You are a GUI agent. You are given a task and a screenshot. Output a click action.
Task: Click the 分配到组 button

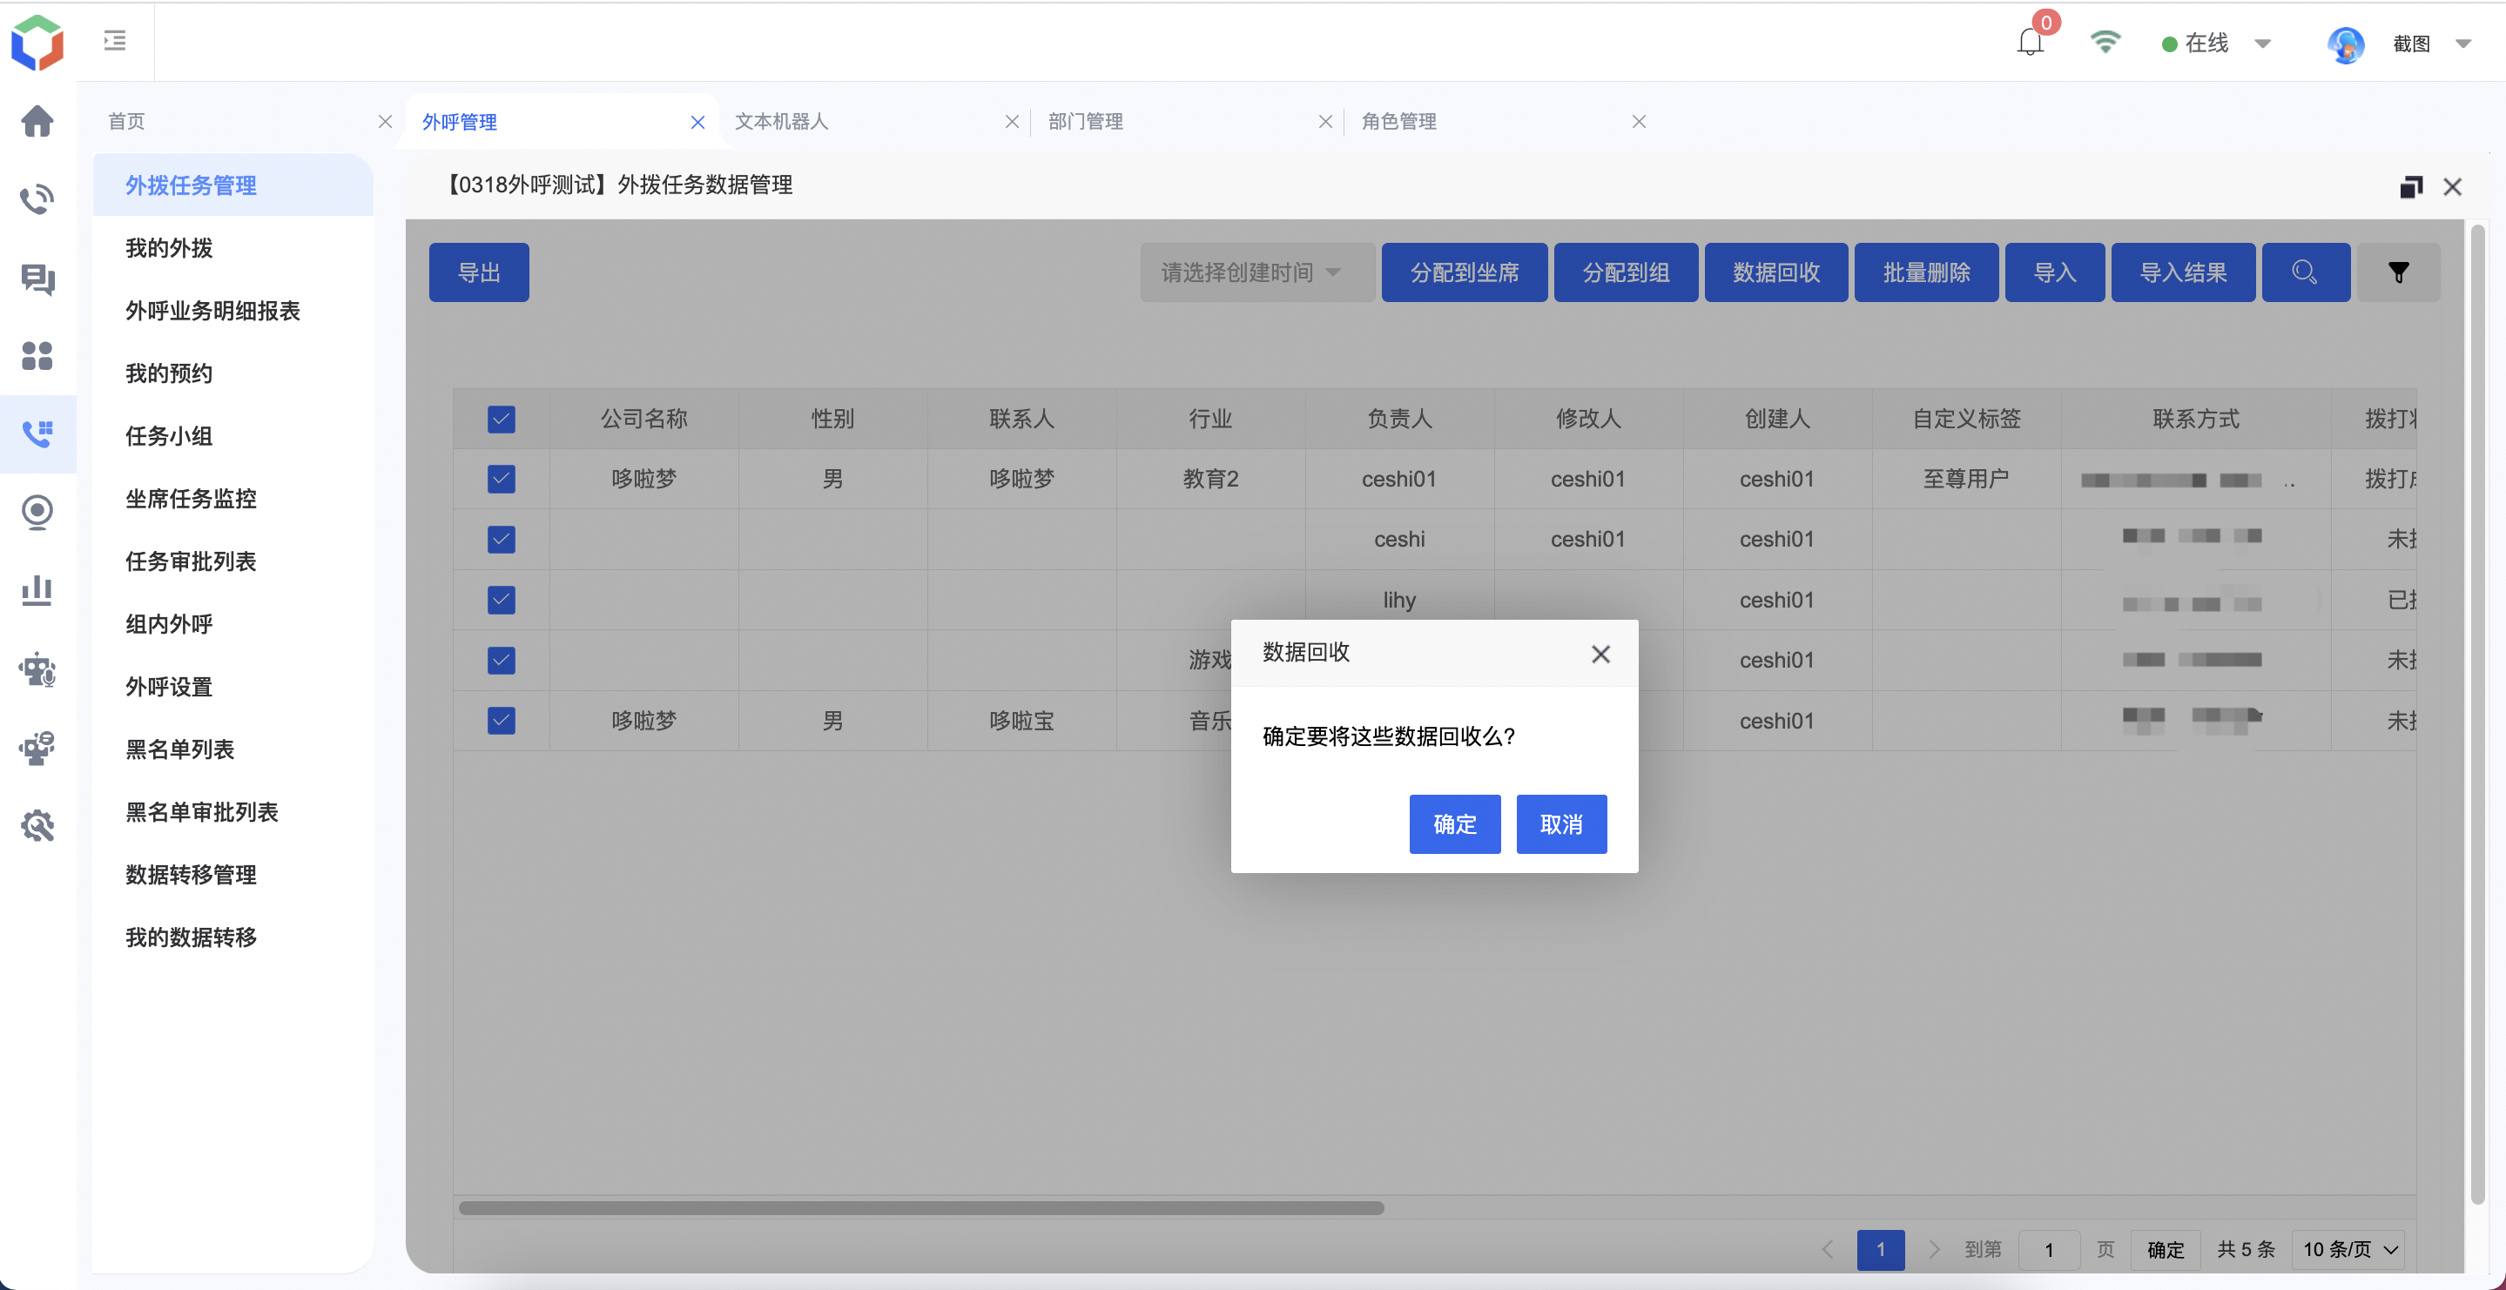1626,272
